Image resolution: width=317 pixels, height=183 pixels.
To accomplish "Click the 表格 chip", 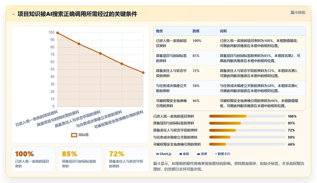I will (184, 154).
